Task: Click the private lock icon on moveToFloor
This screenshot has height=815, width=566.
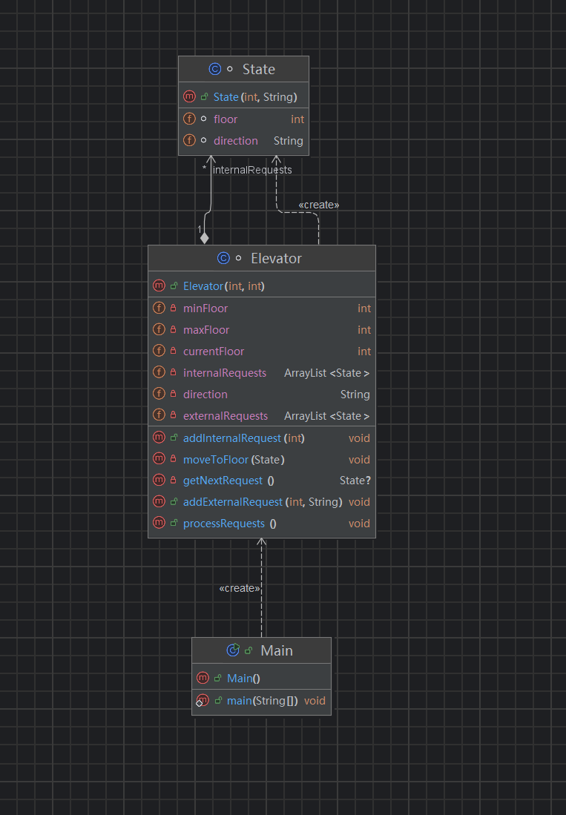Action: pyautogui.click(x=174, y=459)
